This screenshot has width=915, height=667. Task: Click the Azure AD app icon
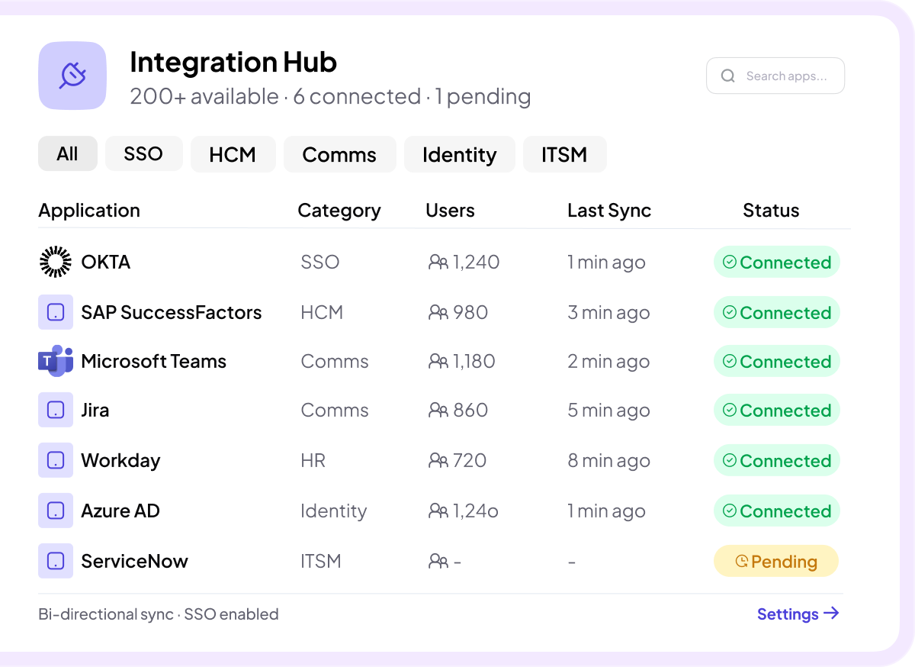[55, 511]
